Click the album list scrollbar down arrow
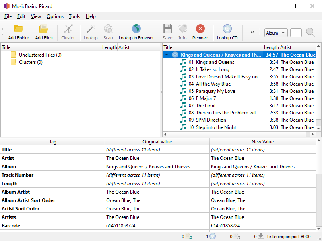Viewport: 322px width, 241px height. [318, 128]
